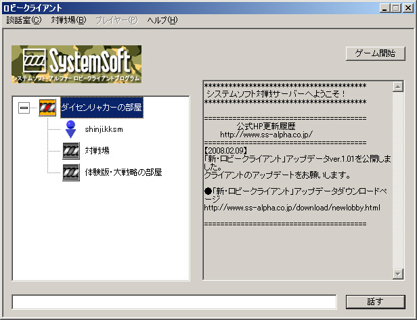Image resolution: width=417 pixels, height=320 pixels.
Task: Open the ヘルプ(H) menu
Action: click(162, 20)
